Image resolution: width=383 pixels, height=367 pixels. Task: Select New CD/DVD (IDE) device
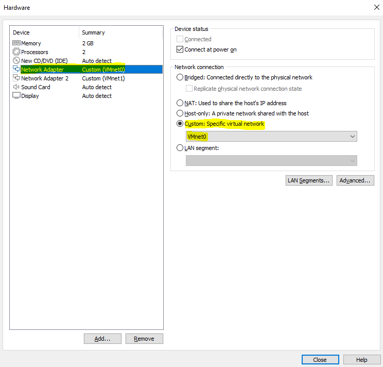pyautogui.click(x=86, y=61)
